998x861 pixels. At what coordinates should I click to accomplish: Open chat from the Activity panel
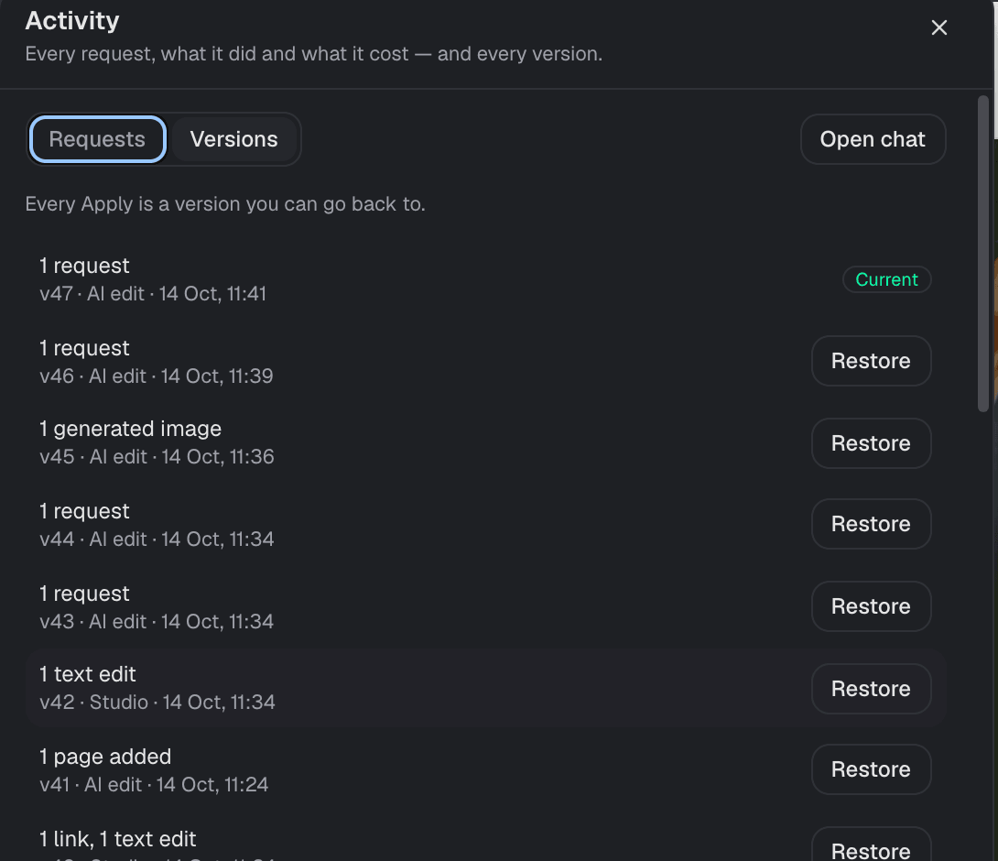coord(873,139)
